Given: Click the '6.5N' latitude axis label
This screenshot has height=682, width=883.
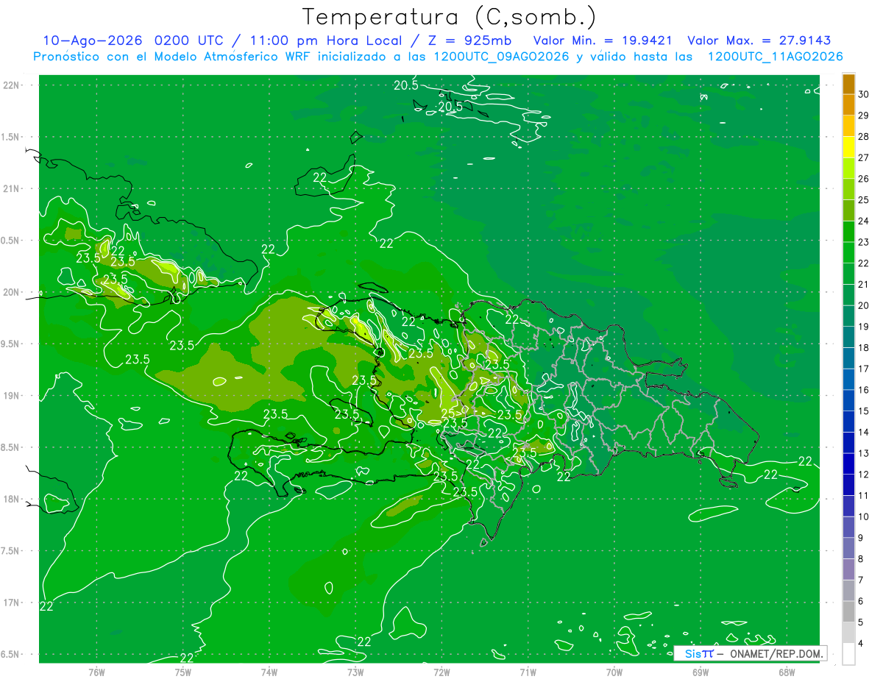Looking at the screenshot, I should pyautogui.click(x=11, y=655).
